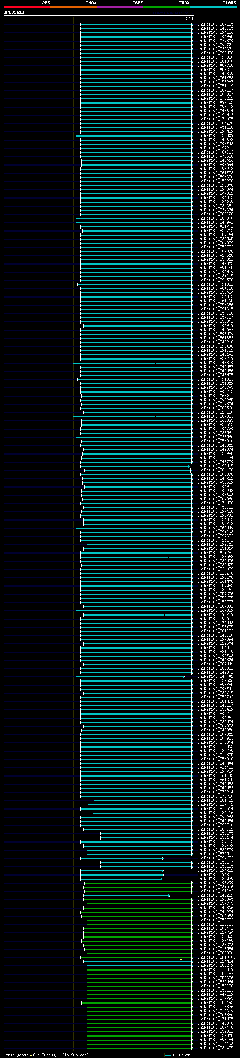Click the white query sequence bar

pos(99,15)
